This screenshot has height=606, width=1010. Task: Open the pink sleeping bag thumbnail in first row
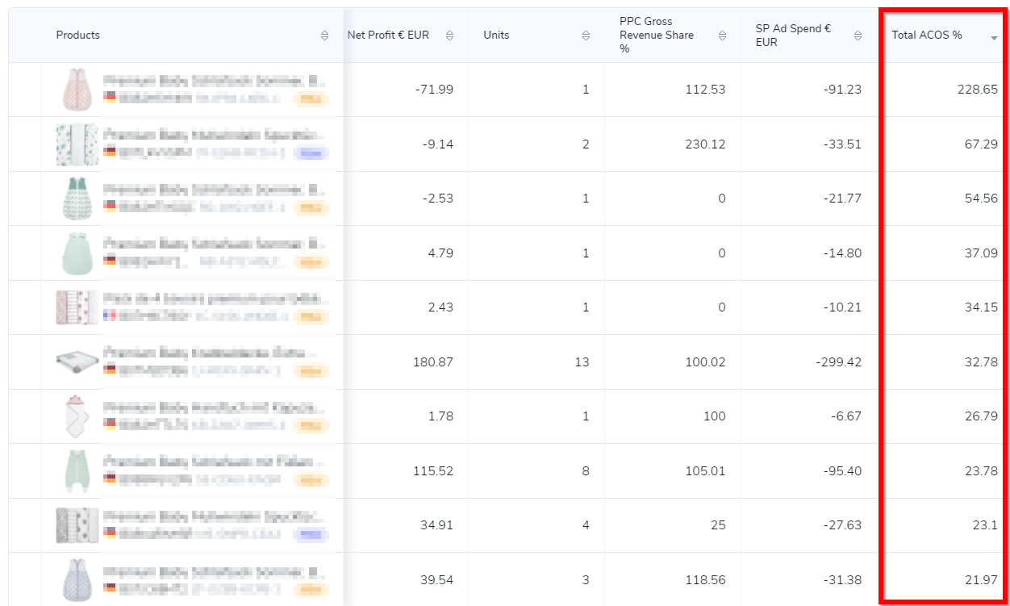pos(77,90)
